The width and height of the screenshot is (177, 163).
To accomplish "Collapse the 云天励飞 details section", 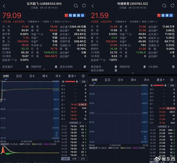I will tap(44, 69).
